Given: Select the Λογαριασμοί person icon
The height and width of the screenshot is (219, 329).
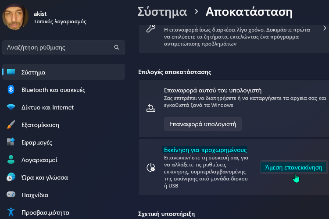Looking at the screenshot, I should coord(11,159).
